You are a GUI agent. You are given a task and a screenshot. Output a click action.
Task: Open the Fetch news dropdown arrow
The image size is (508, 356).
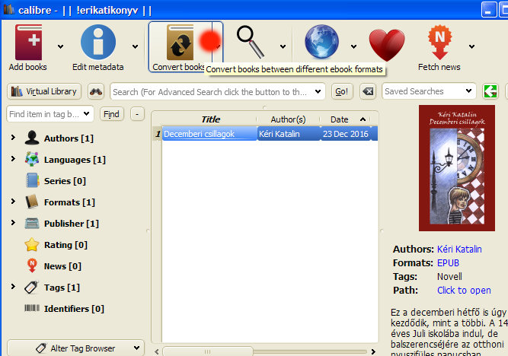471,46
